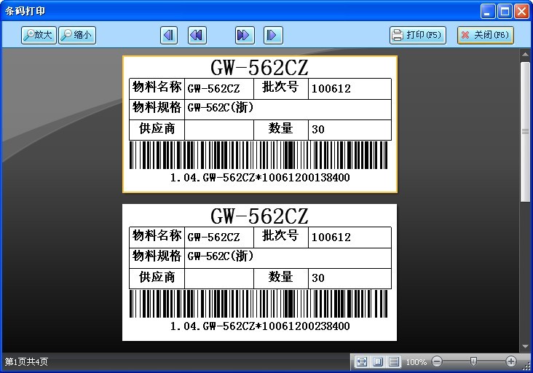Click the zoom plus button in status bar
Viewport: 533px width, 373px height.
(511, 361)
